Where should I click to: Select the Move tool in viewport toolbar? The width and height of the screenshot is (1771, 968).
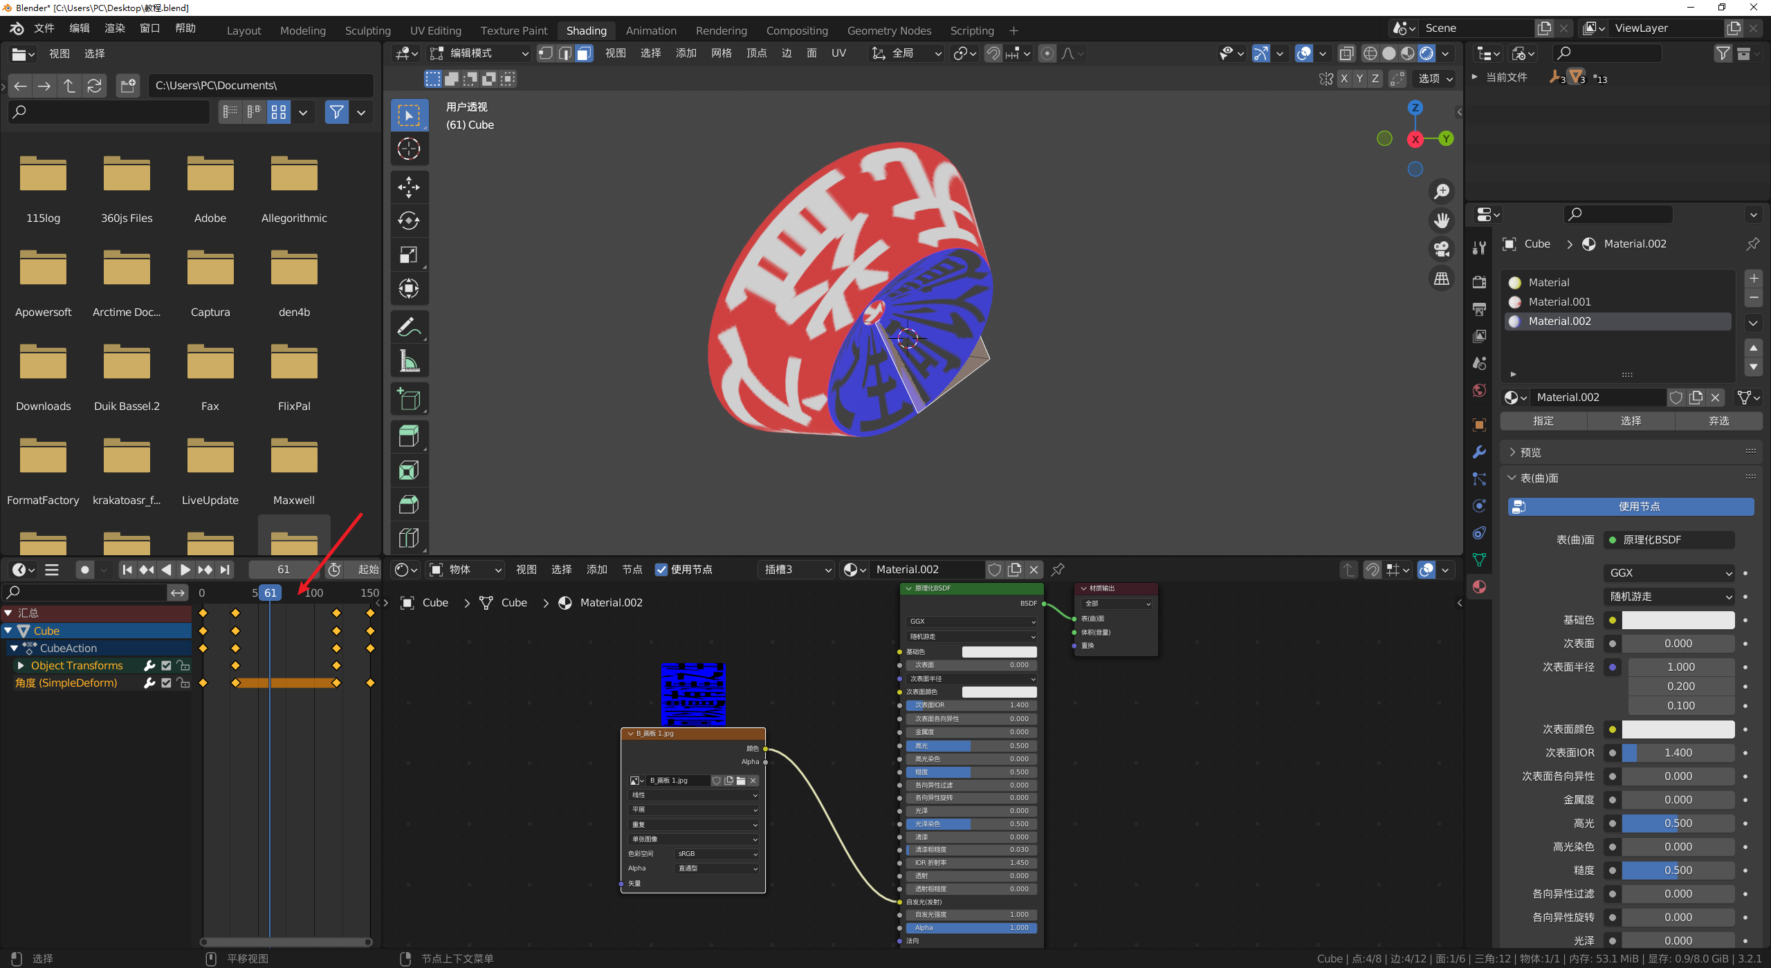tap(409, 187)
